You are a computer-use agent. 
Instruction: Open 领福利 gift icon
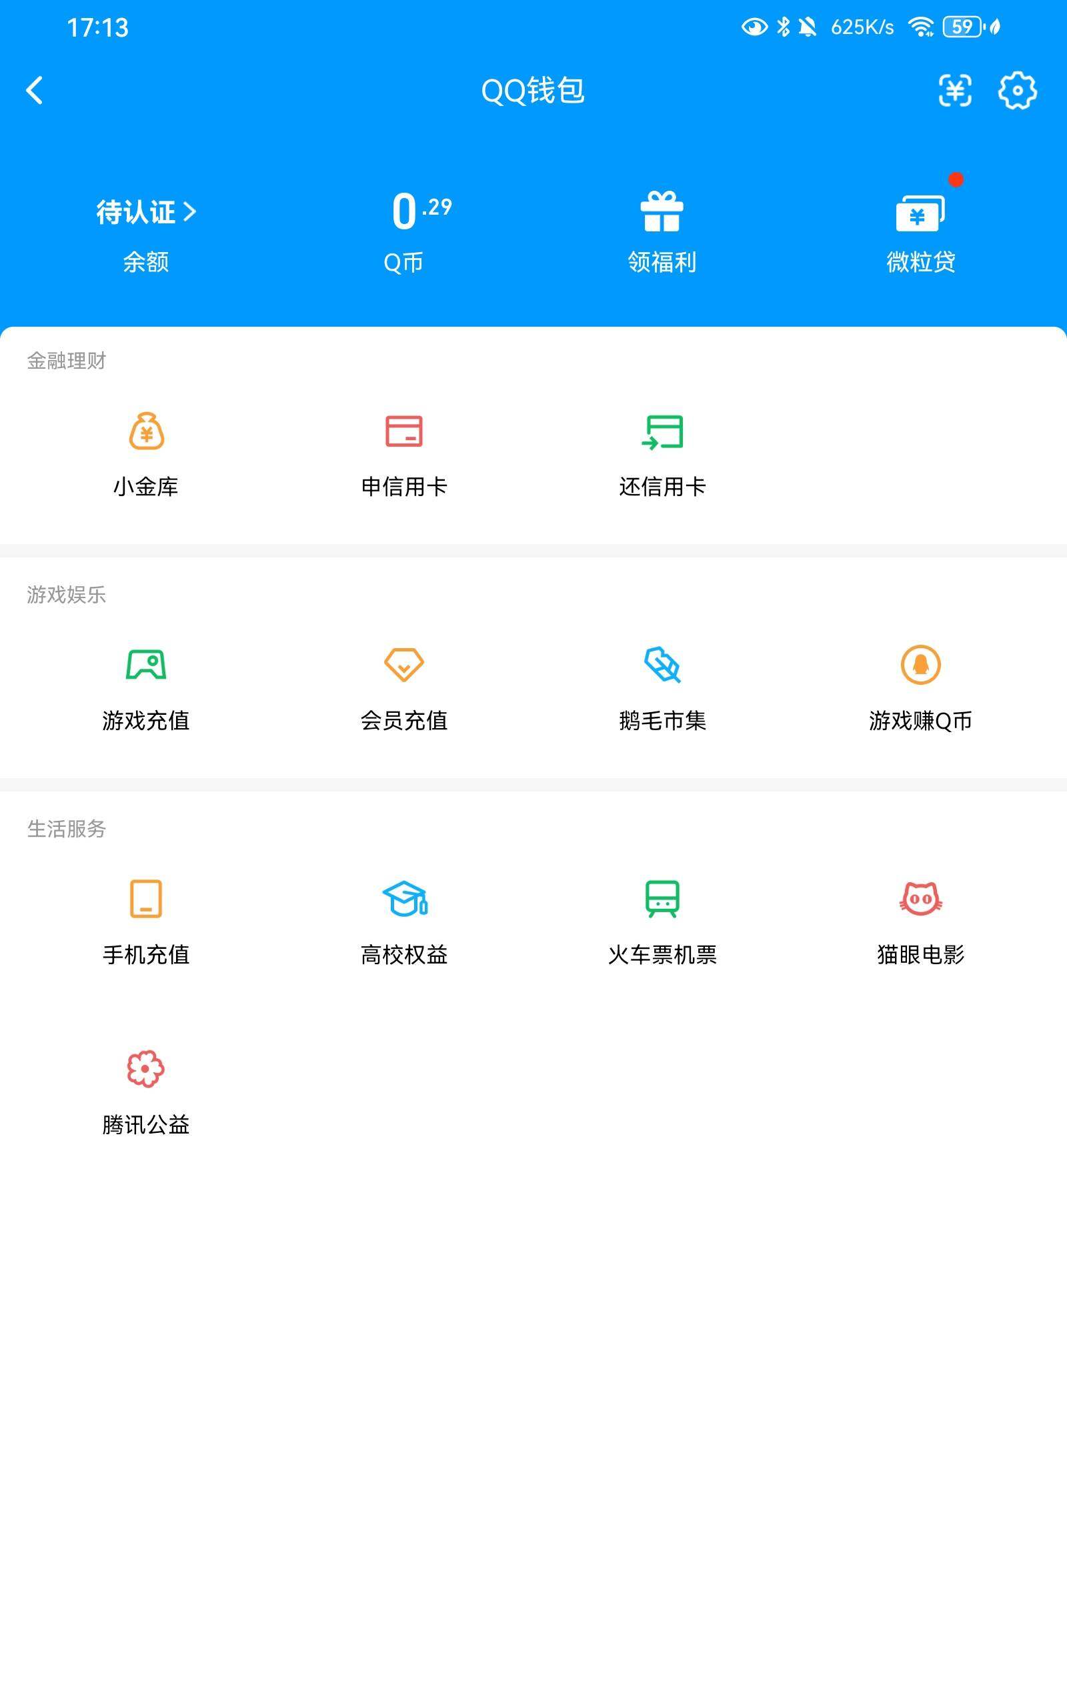point(662,211)
